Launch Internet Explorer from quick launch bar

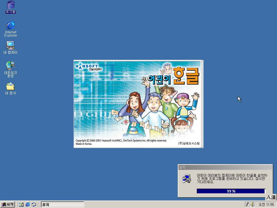[28, 204]
